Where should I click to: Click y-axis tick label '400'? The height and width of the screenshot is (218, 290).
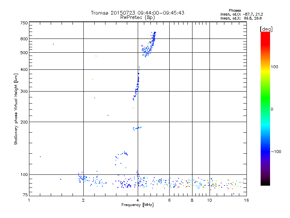[x=24, y=69]
